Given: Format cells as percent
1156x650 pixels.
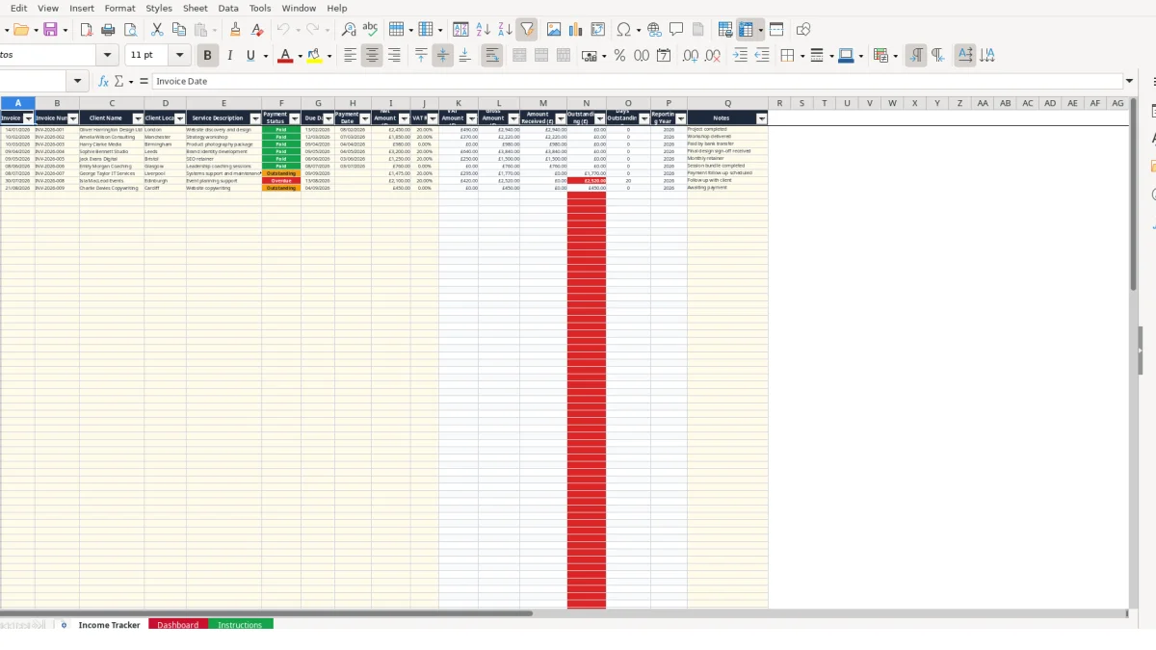Looking at the screenshot, I should click(x=619, y=56).
